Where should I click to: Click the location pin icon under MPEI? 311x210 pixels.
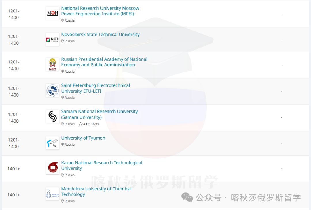62,20
